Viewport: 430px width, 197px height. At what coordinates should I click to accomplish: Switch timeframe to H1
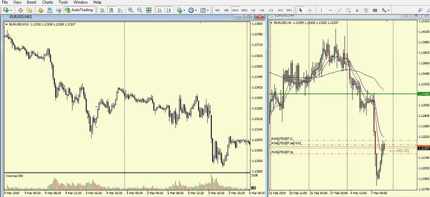point(253,10)
